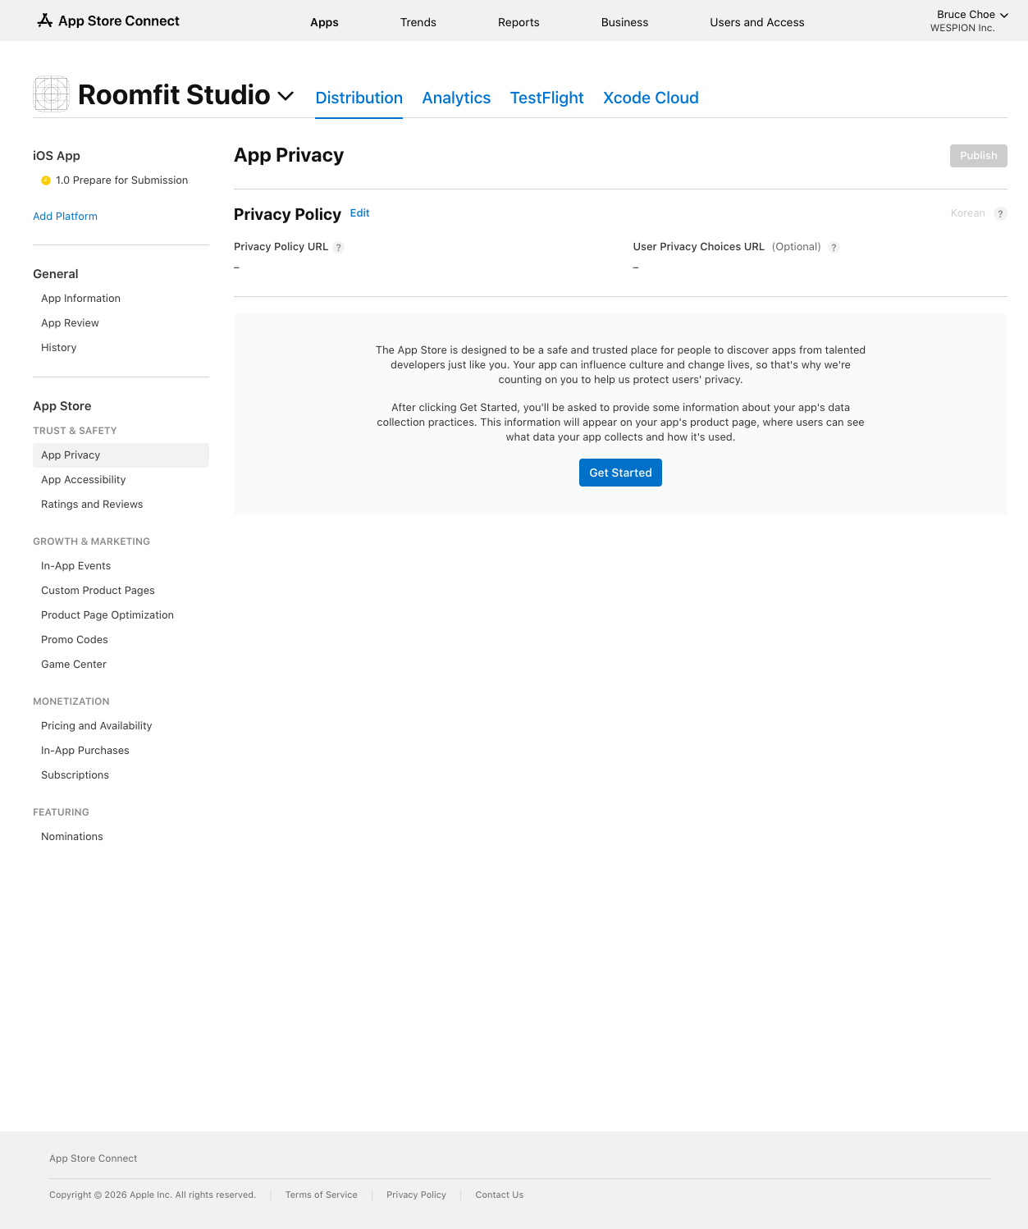Open the Korean language selector
Image resolution: width=1028 pixels, height=1229 pixels.
click(x=967, y=213)
